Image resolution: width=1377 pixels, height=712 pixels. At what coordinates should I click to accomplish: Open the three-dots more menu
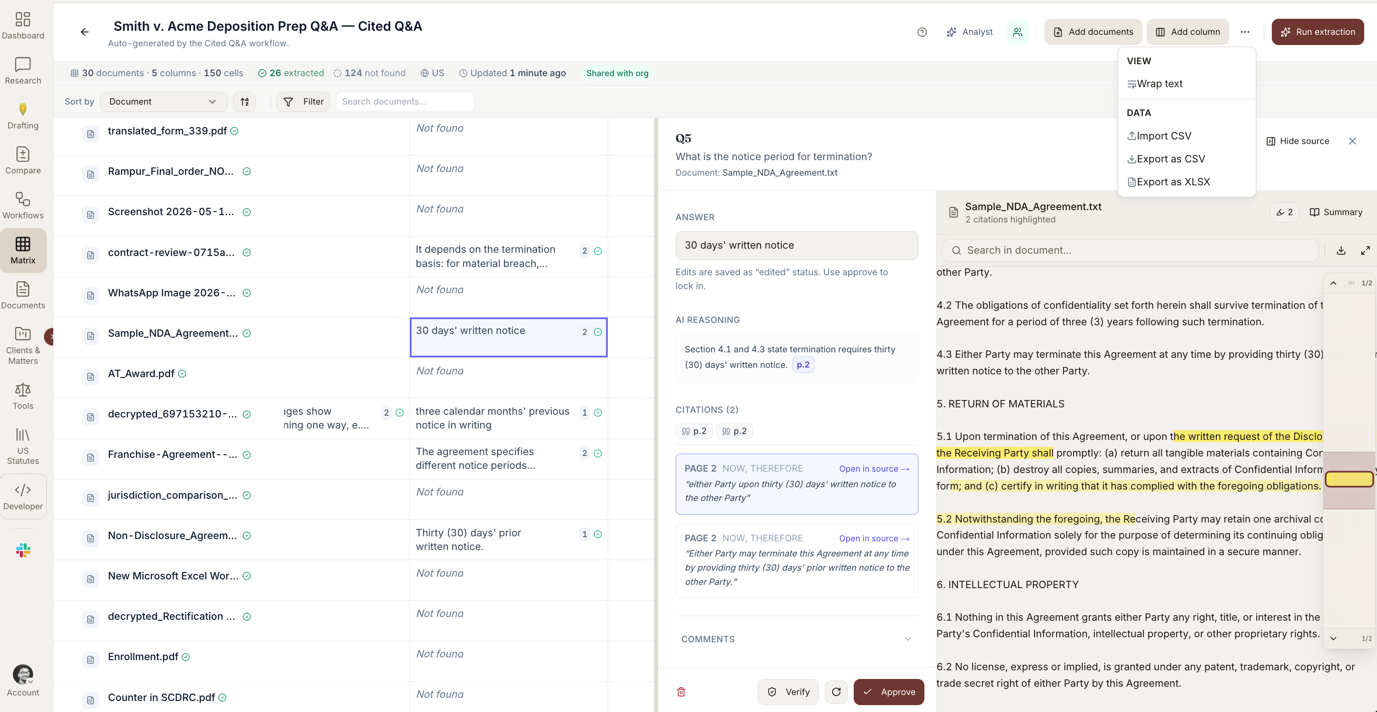click(x=1245, y=32)
